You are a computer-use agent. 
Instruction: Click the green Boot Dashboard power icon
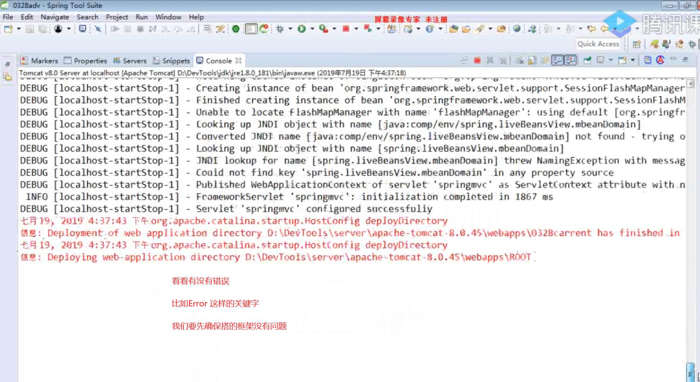pyautogui.click(x=236, y=29)
